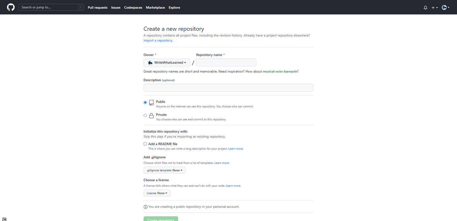Click the Create repository button
The width and height of the screenshot is (457, 221).
click(161, 219)
